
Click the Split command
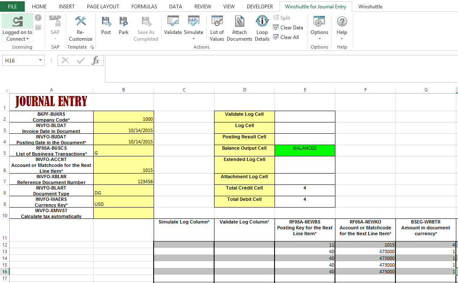click(x=282, y=18)
